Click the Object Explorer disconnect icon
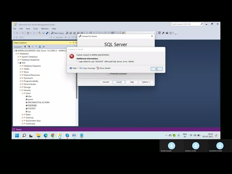 [29, 47]
